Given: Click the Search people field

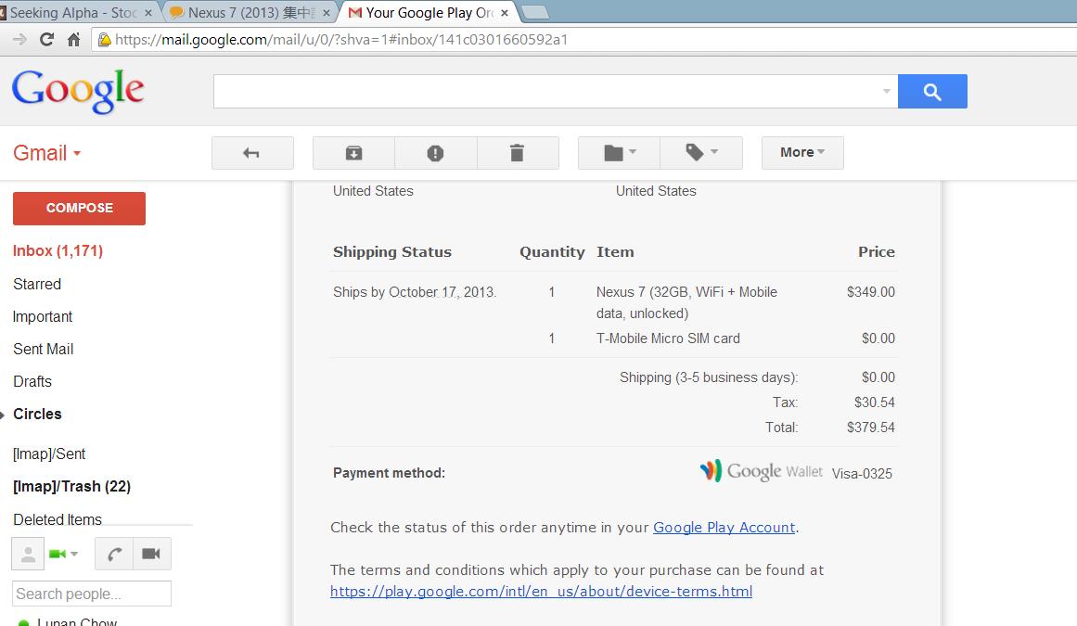Looking at the screenshot, I should point(91,594).
